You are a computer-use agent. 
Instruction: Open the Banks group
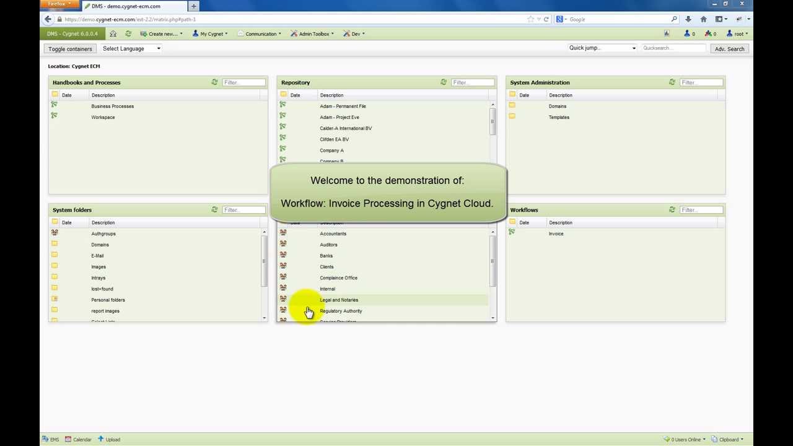click(x=326, y=256)
